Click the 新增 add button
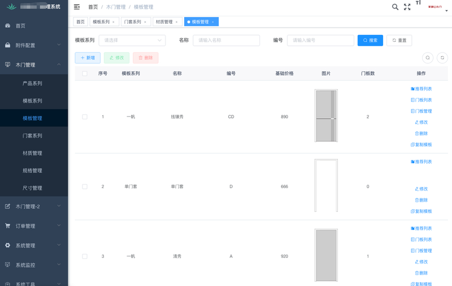This screenshot has width=452, height=286. tap(88, 58)
